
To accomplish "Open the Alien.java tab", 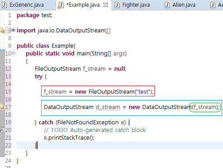I will point(184,5).
